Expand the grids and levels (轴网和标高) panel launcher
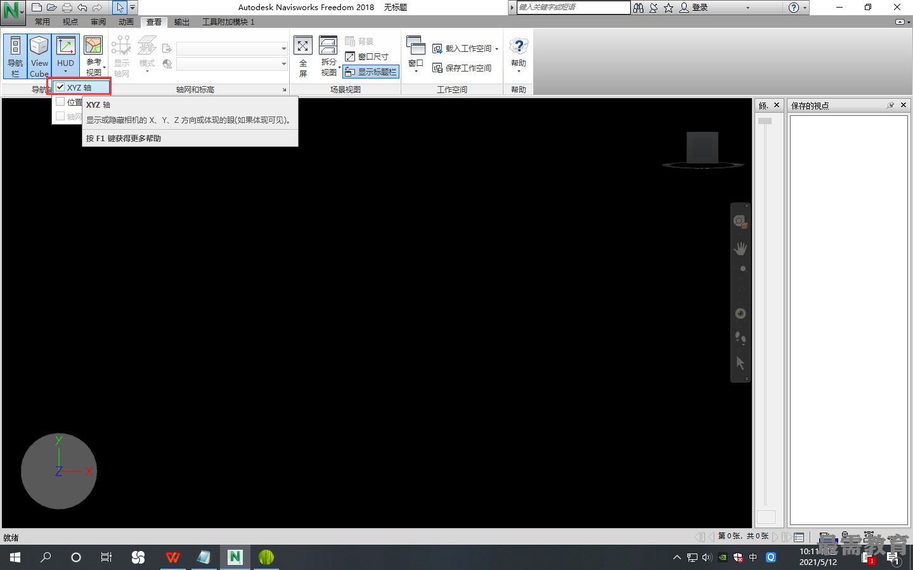This screenshot has width=913, height=570. pyautogui.click(x=284, y=90)
